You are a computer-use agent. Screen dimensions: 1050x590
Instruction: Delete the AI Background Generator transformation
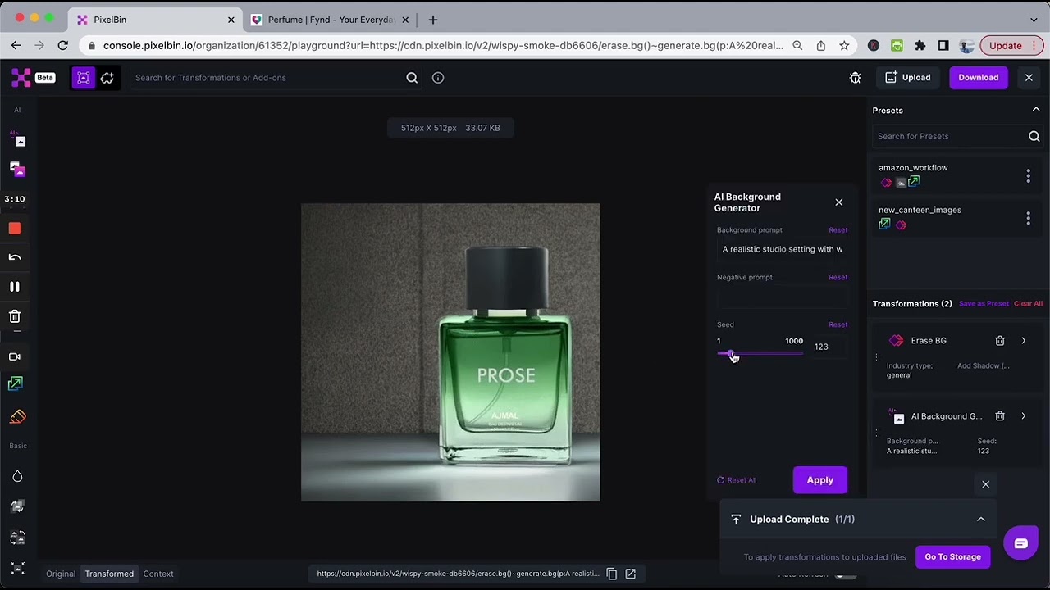1000,416
